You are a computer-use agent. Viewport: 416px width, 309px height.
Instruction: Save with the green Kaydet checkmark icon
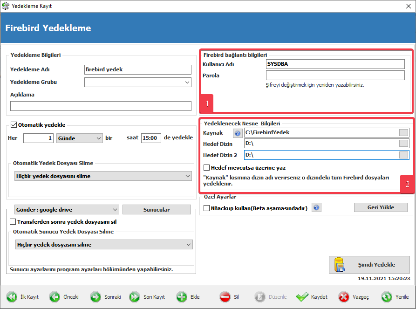tap(302, 297)
